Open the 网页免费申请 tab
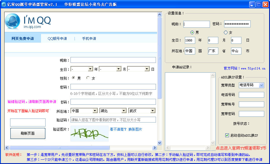 point(23,39)
